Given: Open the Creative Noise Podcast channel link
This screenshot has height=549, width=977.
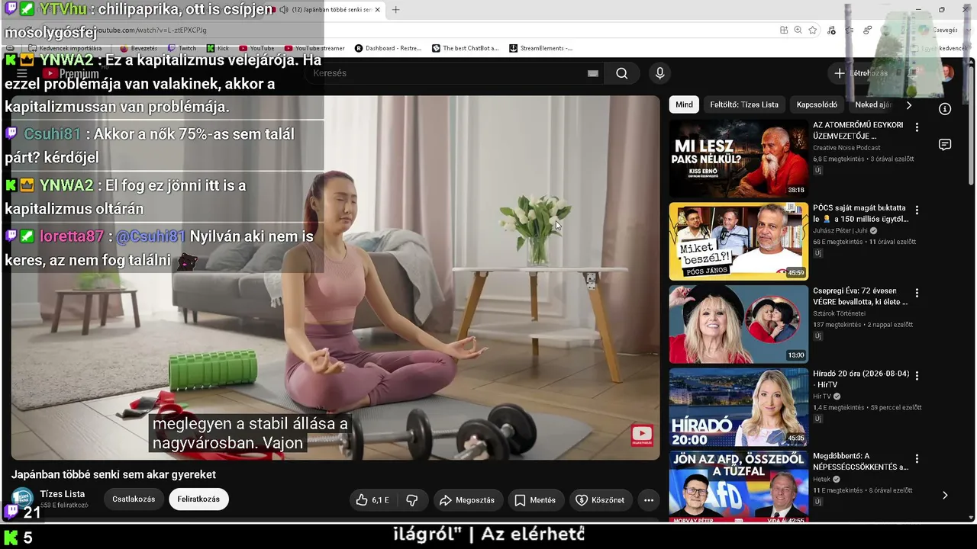Looking at the screenshot, I should pyautogui.click(x=846, y=148).
